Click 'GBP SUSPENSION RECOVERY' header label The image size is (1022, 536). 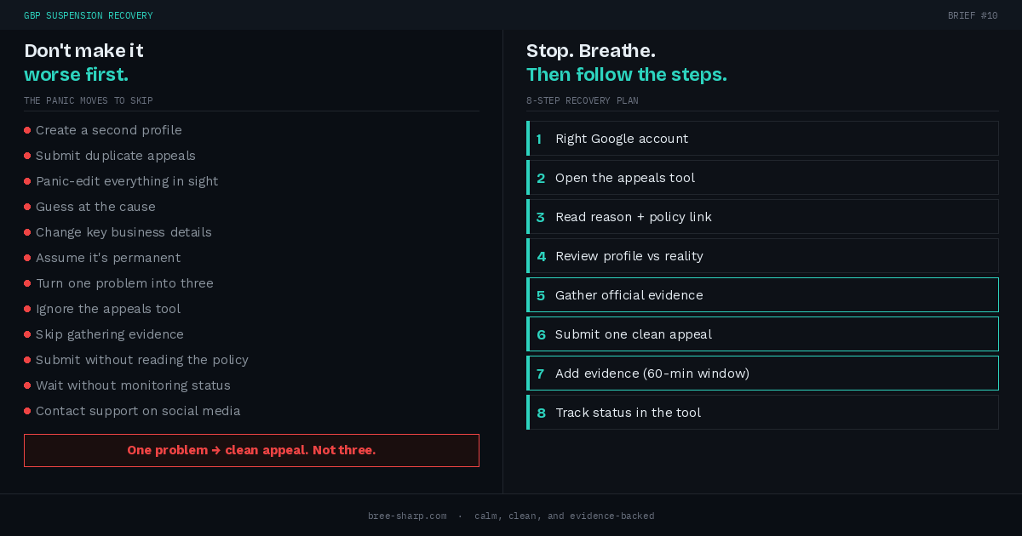(89, 16)
